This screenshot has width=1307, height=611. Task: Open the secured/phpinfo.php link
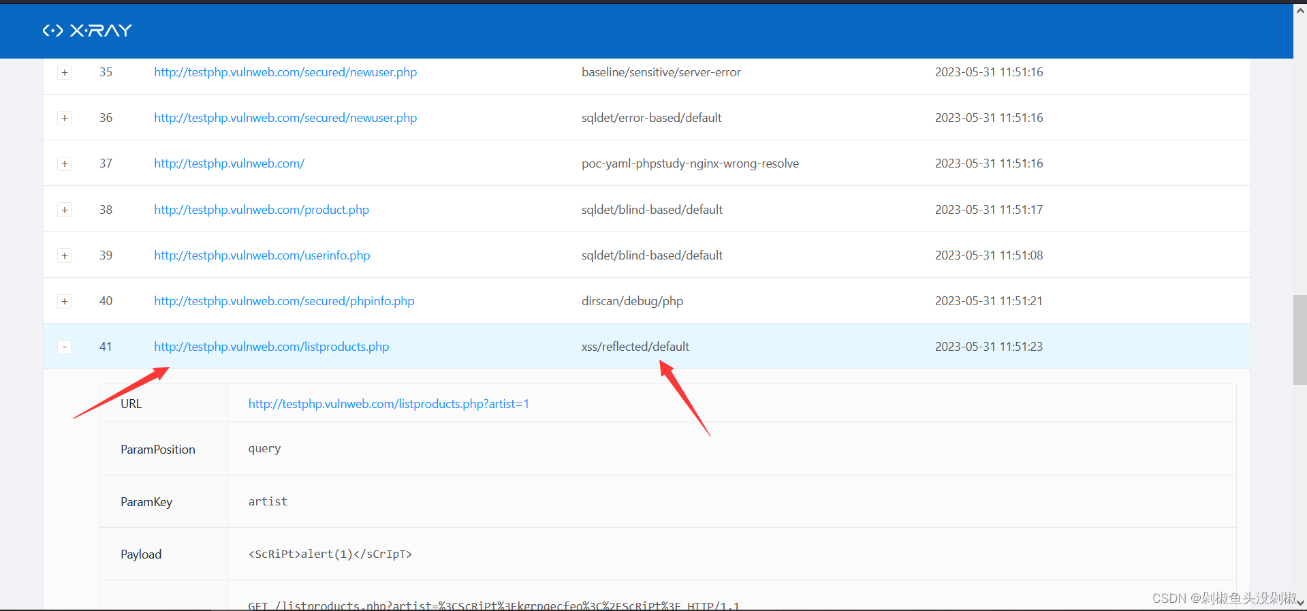[x=284, y=301]
